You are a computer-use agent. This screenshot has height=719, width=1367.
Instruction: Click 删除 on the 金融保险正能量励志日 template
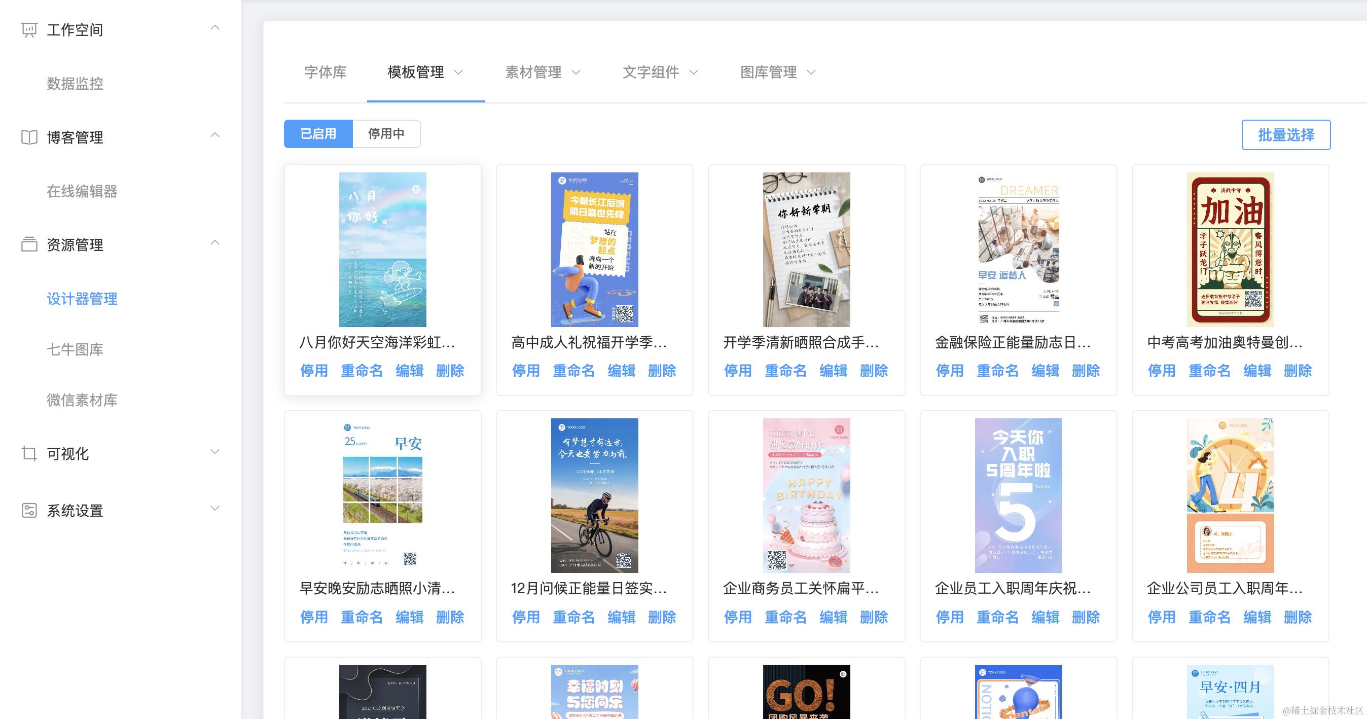(1086, 370)
